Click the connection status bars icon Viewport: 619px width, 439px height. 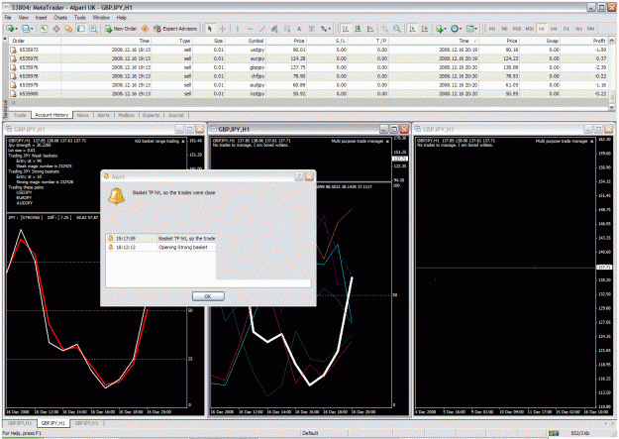(553, 433)
